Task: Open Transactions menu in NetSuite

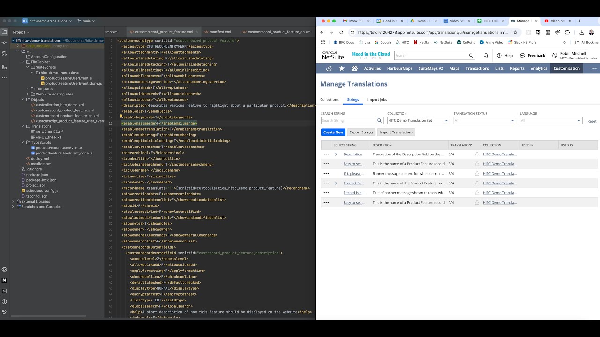Action: pos(477,68)
